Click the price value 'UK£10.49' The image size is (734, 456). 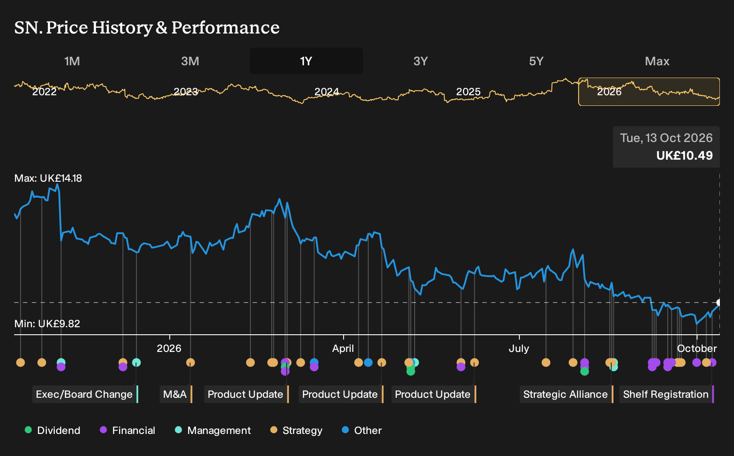(x=685, y=156)
